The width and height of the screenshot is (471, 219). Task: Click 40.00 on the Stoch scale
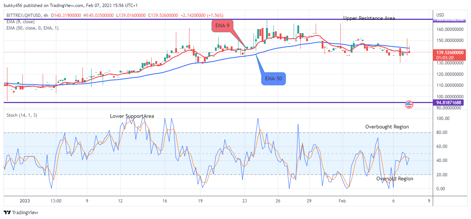coord(442,160)
